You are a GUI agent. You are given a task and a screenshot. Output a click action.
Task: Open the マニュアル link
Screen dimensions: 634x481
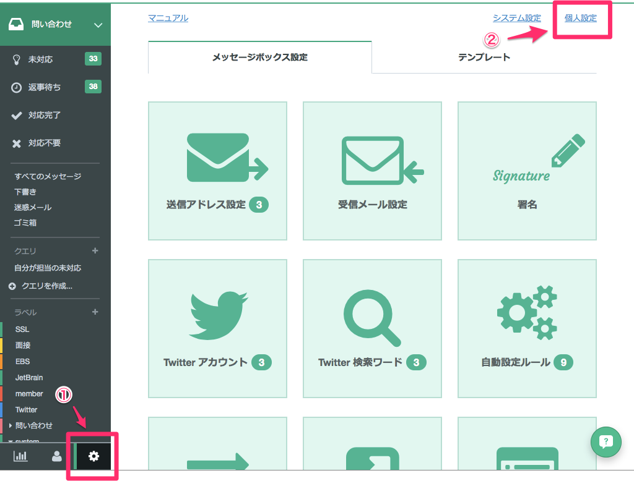tap(168, 18)
